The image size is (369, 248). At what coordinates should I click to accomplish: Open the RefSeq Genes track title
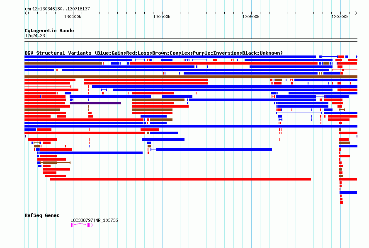pos(42,215)
